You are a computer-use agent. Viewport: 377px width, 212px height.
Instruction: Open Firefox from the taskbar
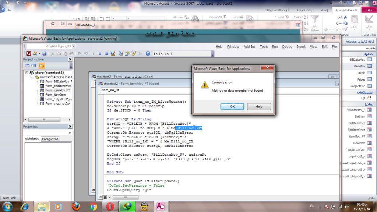pyautogui.click(x=76, y=206)
